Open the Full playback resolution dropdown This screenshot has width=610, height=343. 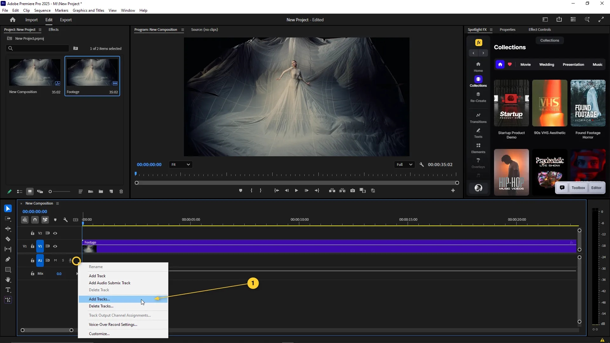click(x=404, y=165)
